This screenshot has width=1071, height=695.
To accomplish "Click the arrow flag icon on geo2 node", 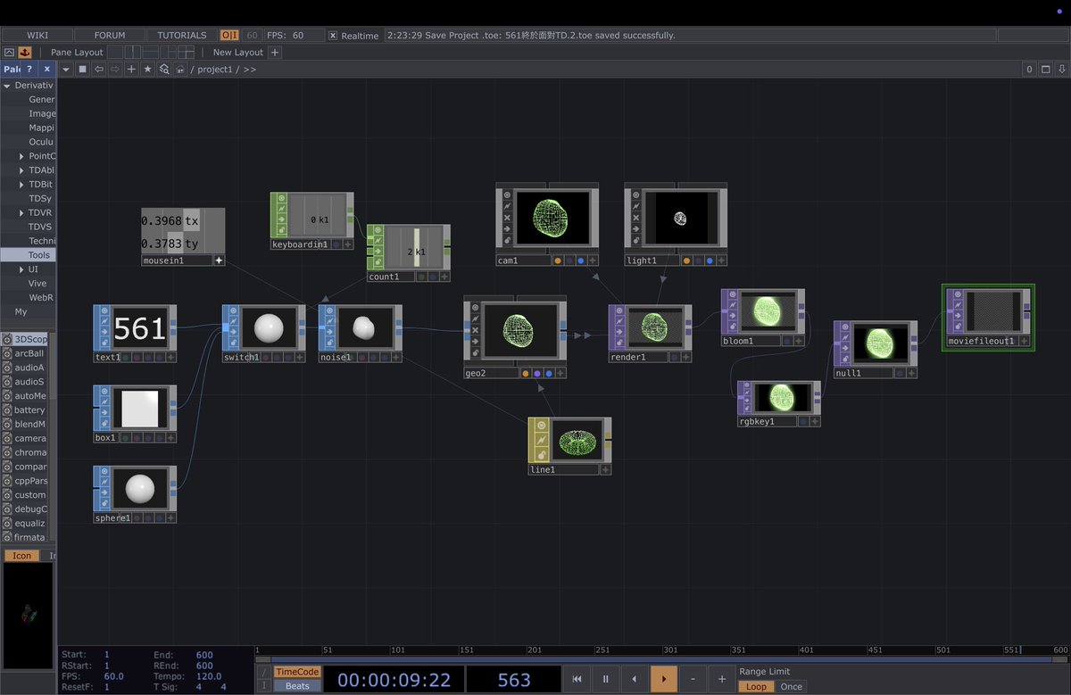I will [475, 342].
